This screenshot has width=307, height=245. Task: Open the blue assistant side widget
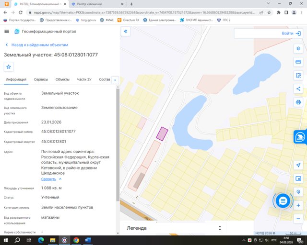point(300,137)
